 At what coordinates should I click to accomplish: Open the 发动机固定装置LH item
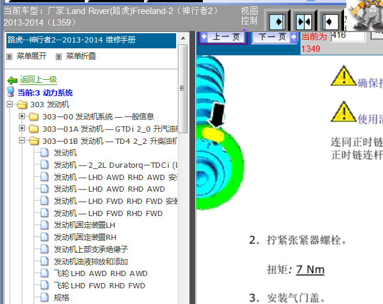84,225
